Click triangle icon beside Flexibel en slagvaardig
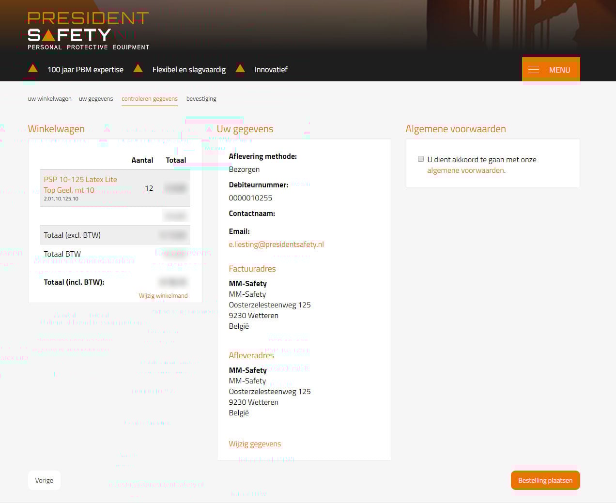This screenshot has height=503, width=616. point(138,69)
